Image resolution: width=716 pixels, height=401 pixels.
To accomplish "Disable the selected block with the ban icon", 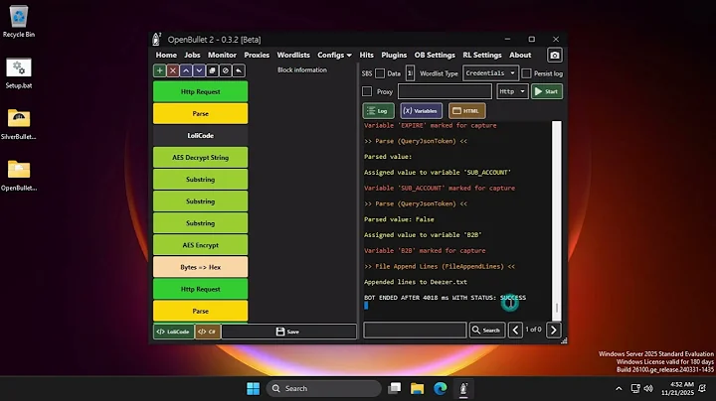I will [226, 70].
